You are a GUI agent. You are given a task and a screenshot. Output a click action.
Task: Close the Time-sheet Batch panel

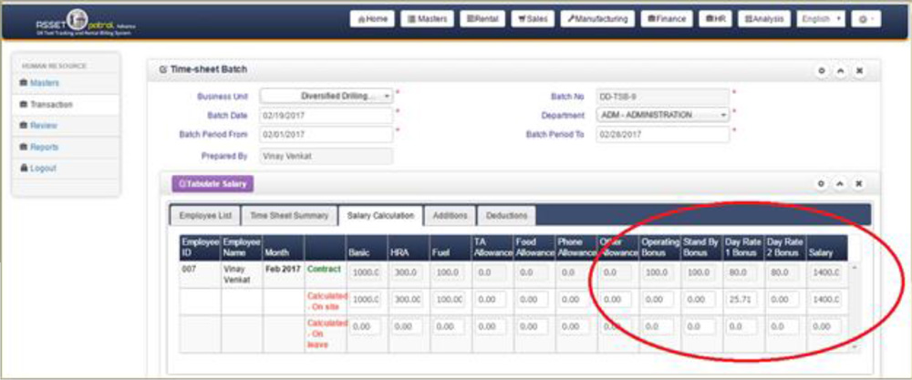pos(859,69)
